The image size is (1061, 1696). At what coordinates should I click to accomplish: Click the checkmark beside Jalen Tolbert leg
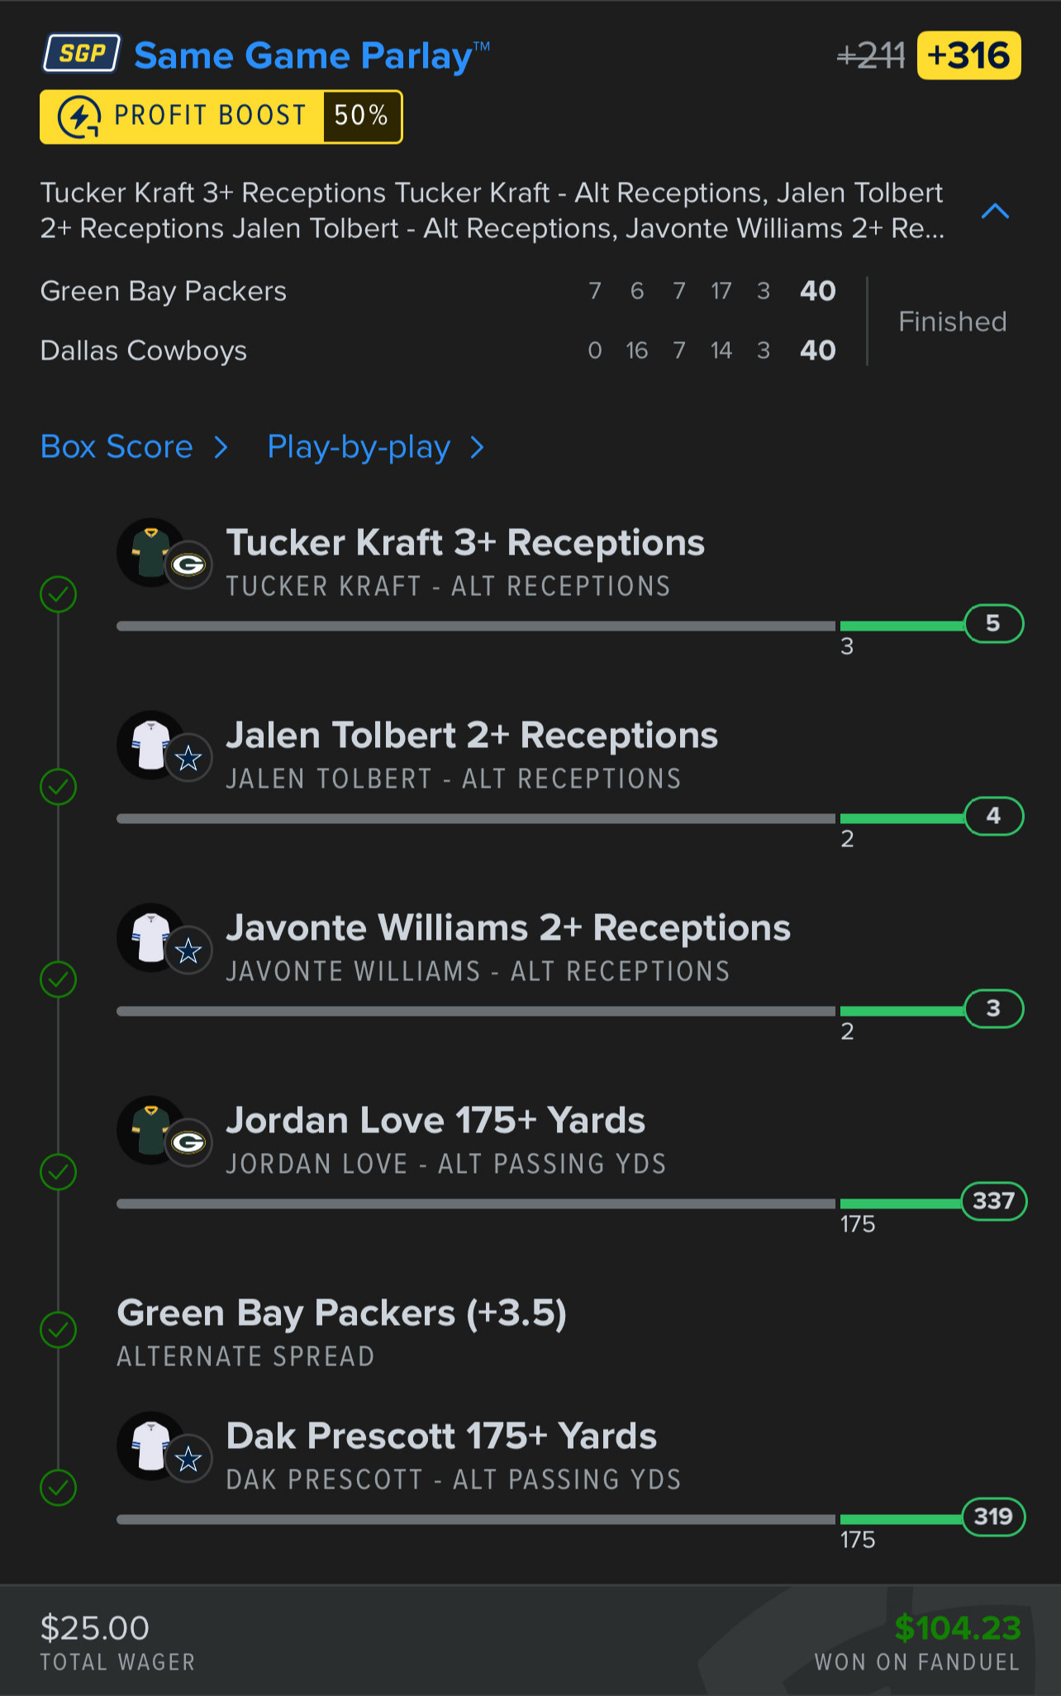(59, 786)
